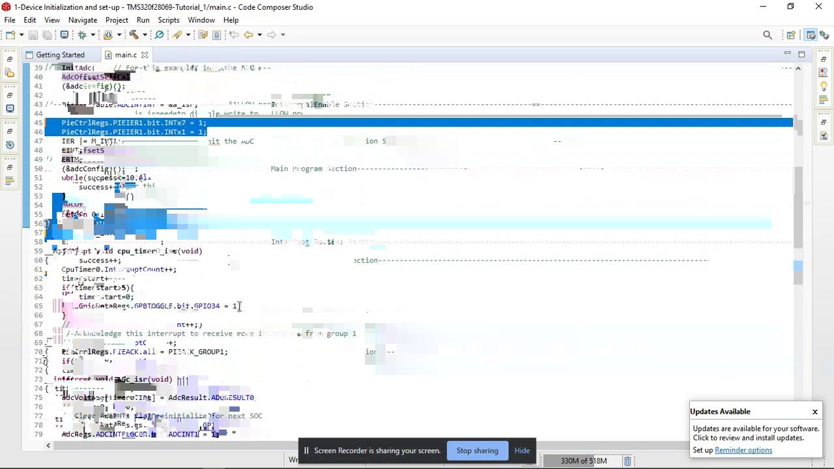Click the heap status memory bar
The width and height of the screenshot is (834, 469).
click(x=583, y=461)
